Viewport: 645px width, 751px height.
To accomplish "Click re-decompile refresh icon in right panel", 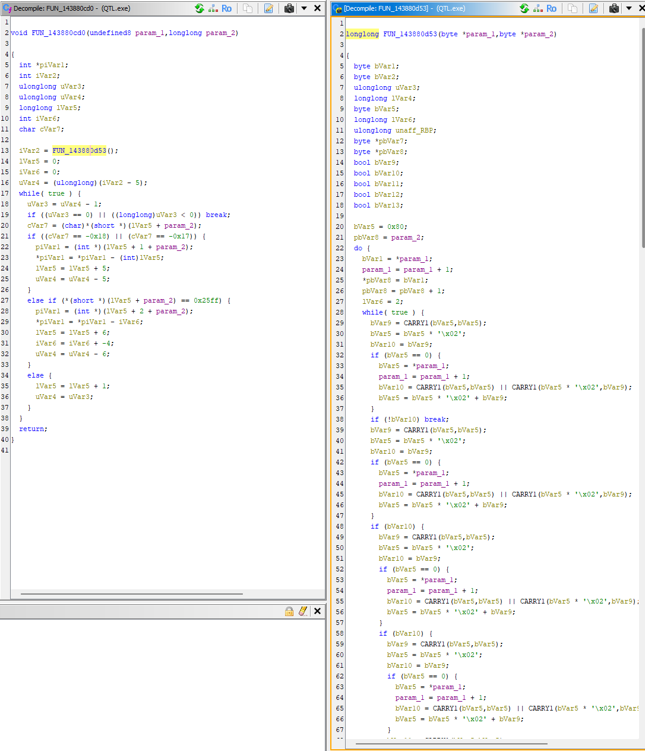I will (x=524, y=8).
